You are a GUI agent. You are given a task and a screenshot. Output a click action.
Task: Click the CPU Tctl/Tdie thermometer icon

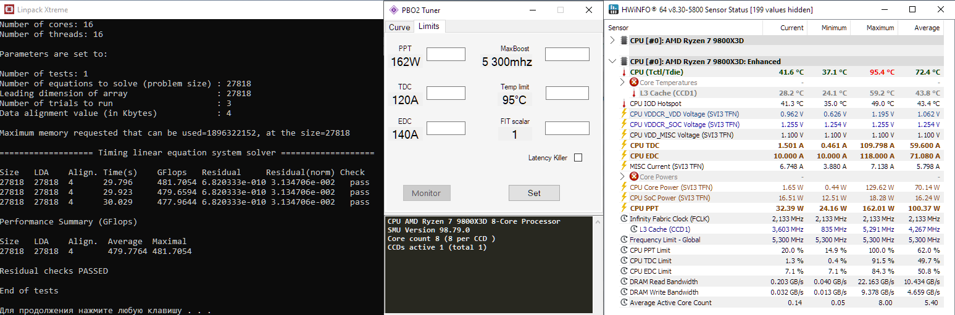click(624, 72)
